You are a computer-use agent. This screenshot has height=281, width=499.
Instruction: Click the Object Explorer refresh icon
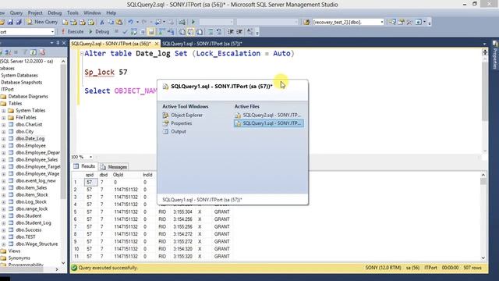(x=34, y=52)
